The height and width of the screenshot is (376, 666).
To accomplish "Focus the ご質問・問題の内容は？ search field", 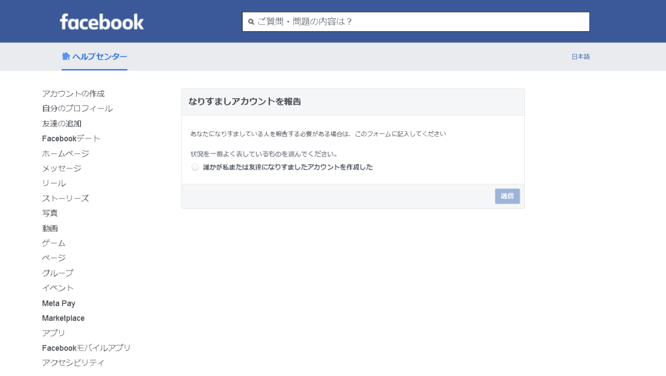I will 416,21.
